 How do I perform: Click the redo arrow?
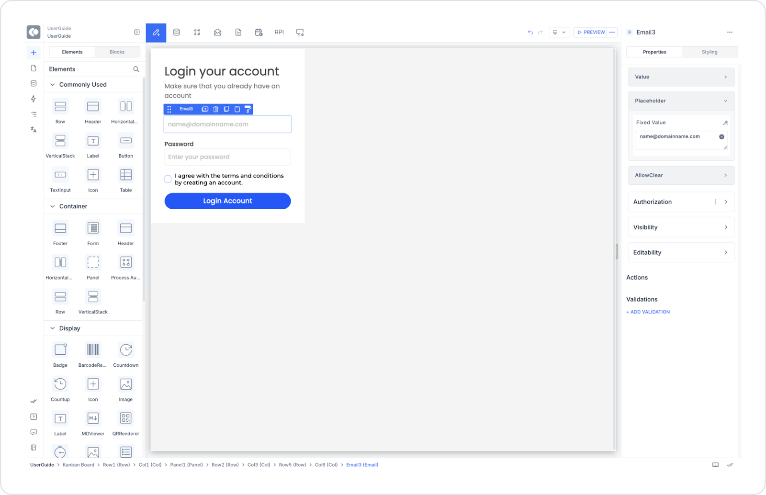pos(540,33)
